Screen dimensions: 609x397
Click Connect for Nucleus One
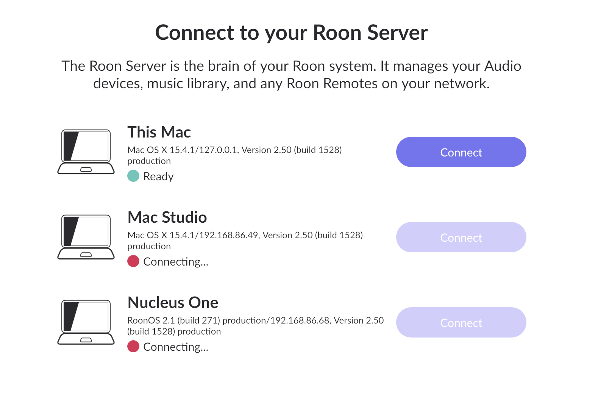pyautogui.click(x=461, y=322)
